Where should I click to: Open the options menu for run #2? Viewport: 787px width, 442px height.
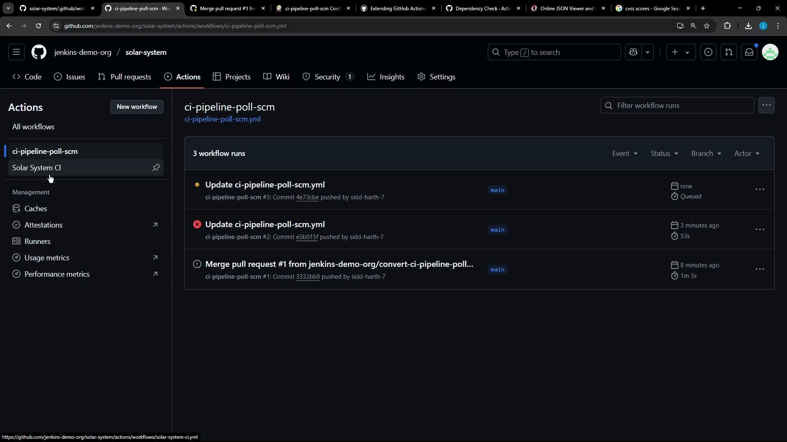click(760, 229)
